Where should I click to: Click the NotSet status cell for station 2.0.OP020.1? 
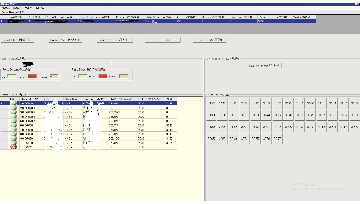[x=73, y=108]
